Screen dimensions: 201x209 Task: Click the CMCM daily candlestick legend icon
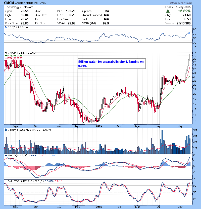coord(6,53)
